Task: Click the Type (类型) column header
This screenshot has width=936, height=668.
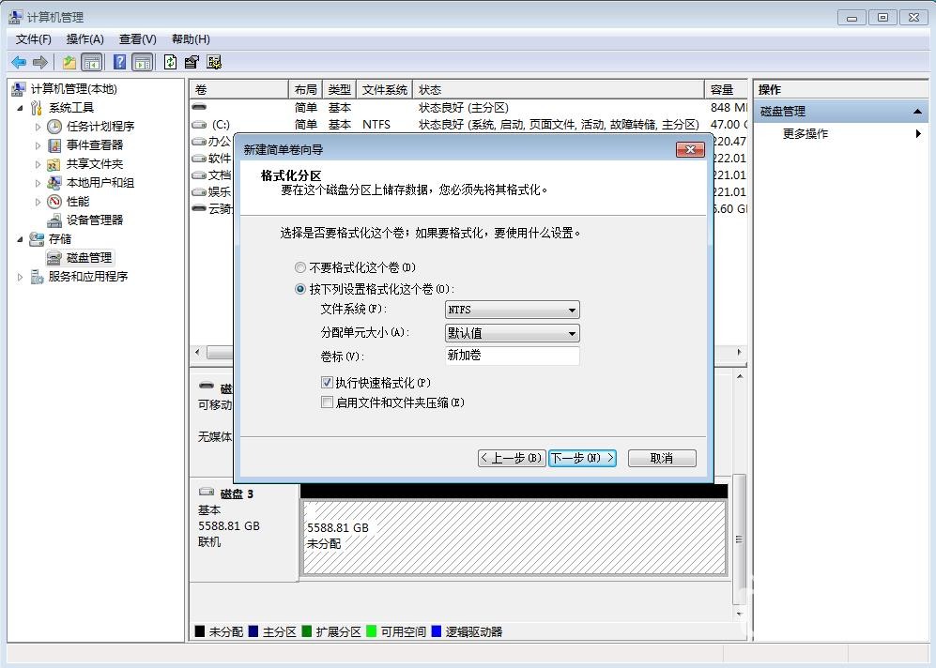Action: 339,89
